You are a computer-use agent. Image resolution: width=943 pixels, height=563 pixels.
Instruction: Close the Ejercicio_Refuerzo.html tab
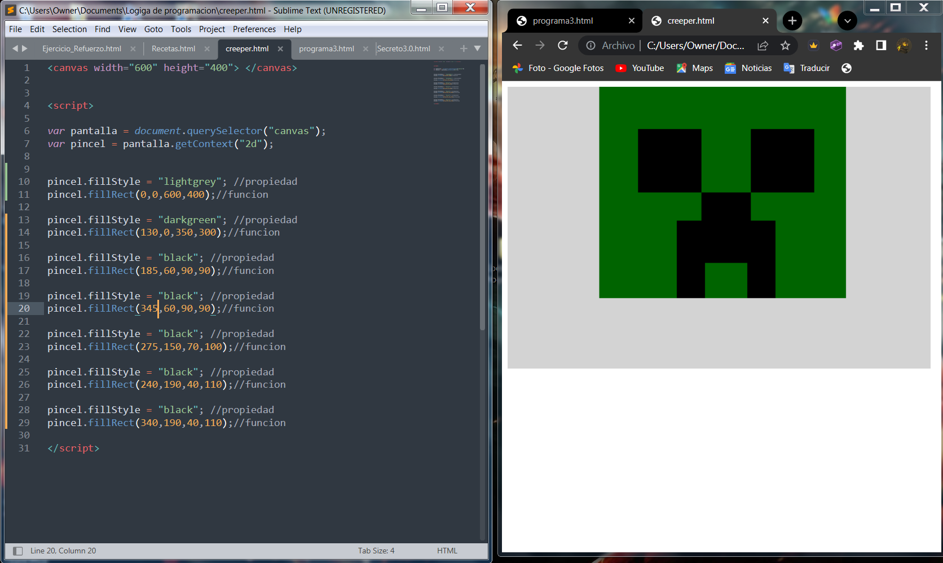pyautogui.click(x=133, y=49)
